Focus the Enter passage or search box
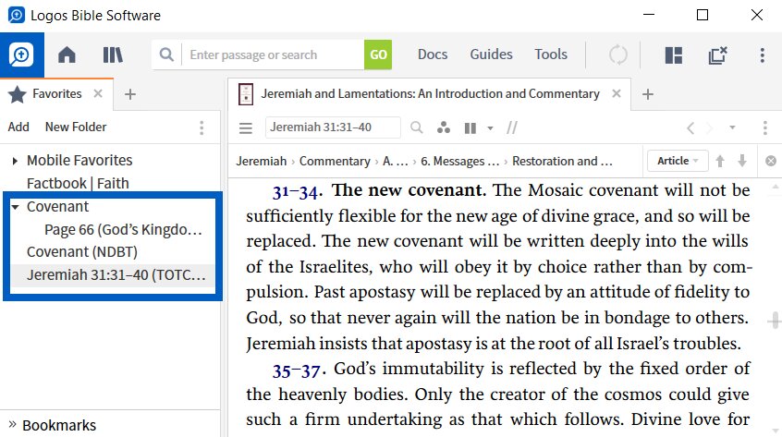782x437 pixels. click(274, 55)
